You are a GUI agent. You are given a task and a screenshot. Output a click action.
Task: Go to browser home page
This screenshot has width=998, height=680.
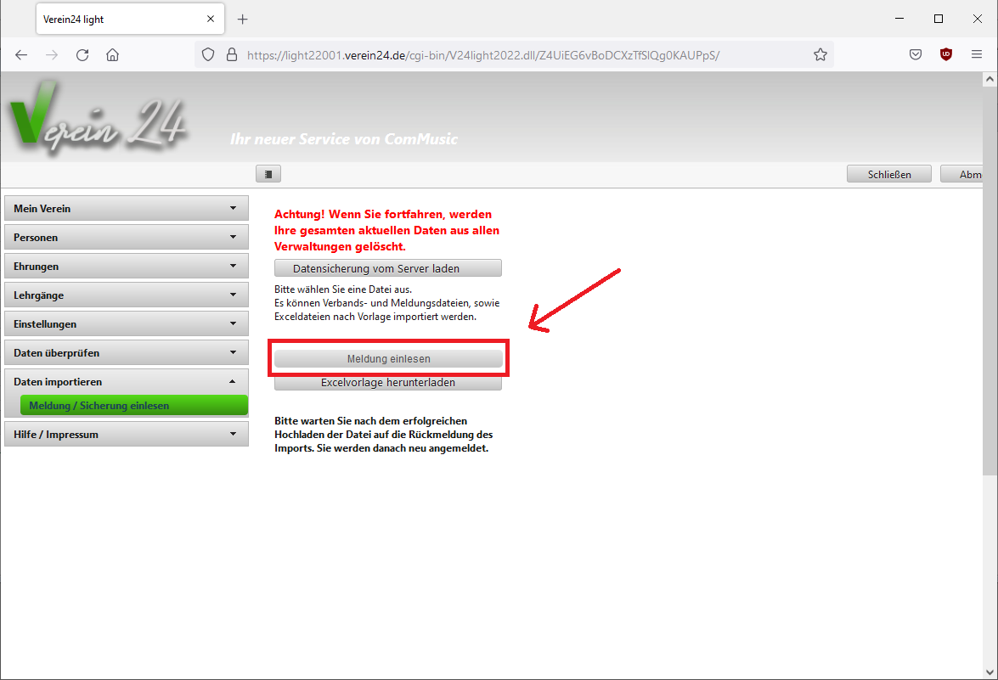click(x=113, y=55)
